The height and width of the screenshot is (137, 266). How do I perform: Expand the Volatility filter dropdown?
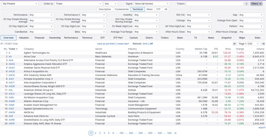click(146, 15)
